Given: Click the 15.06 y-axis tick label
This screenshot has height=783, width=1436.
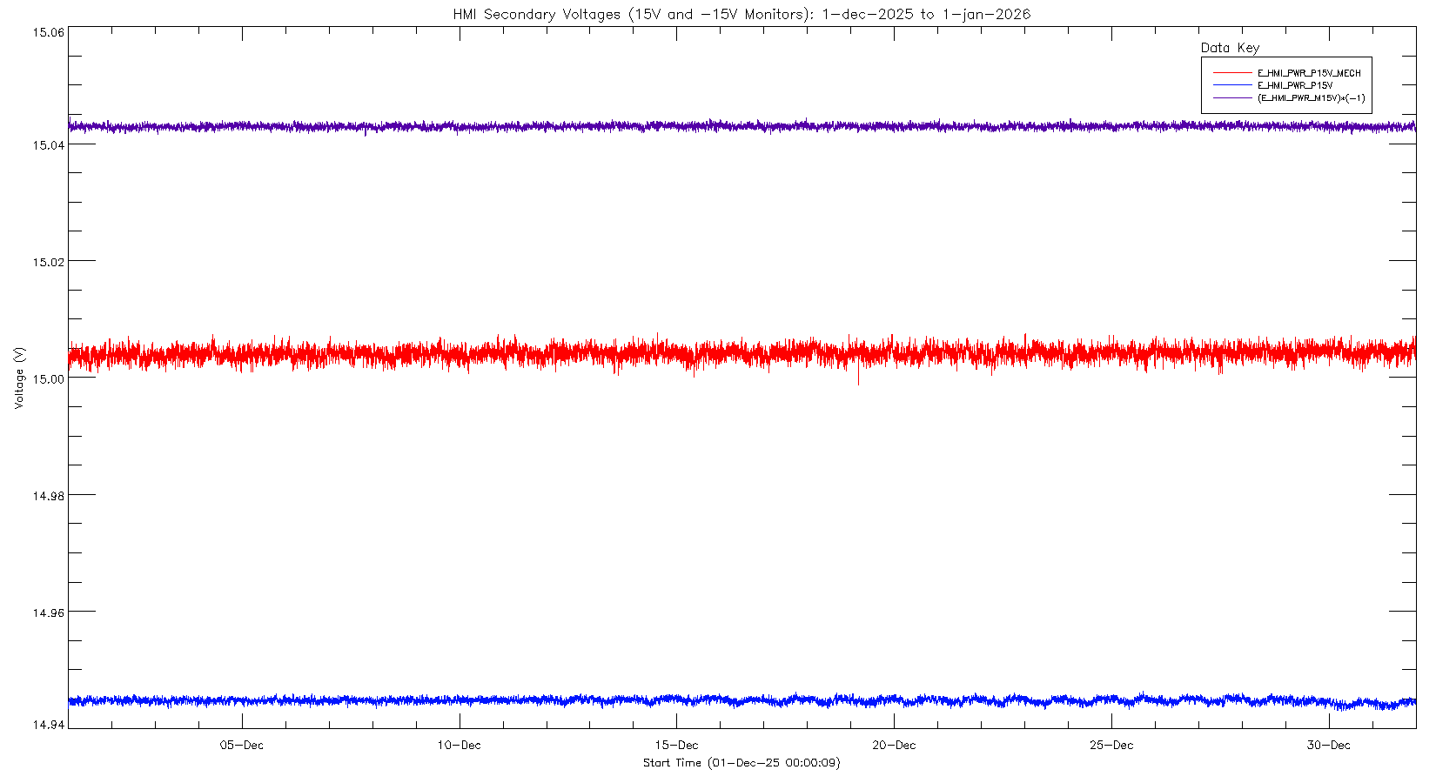Looking at the screenshot, I should pyautogui.click(x=48, y=32).
